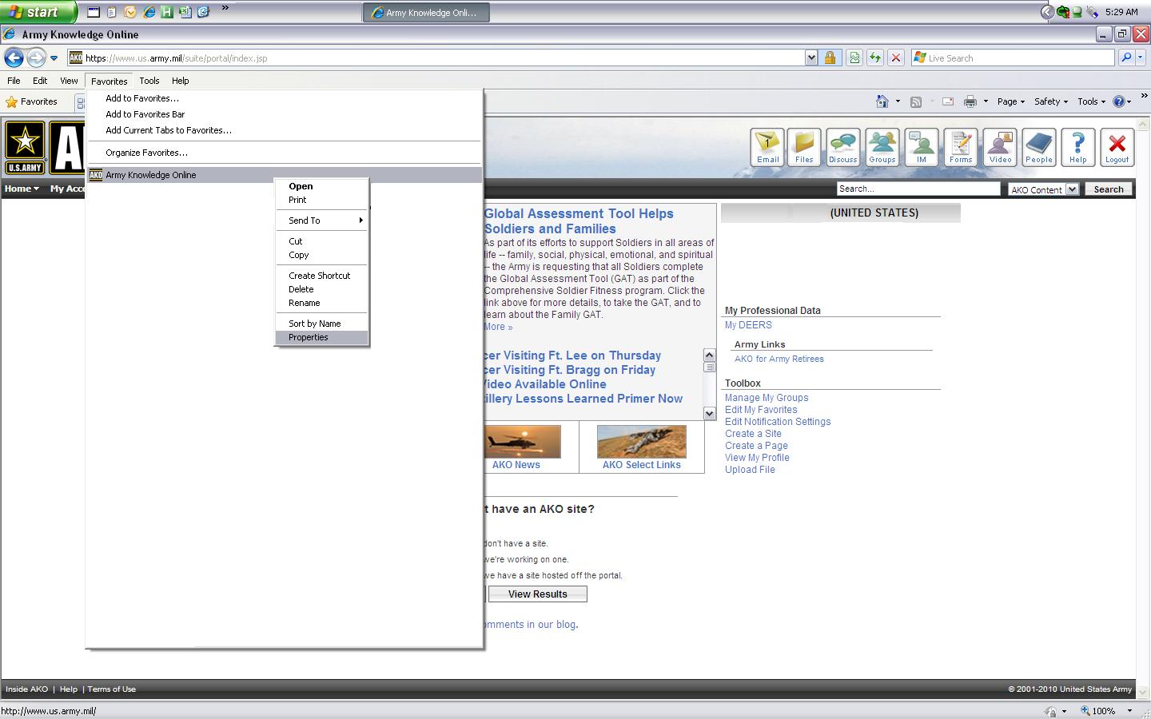Open the Forms icon
Screen dimensions: 1151x719
pos(960,147)
